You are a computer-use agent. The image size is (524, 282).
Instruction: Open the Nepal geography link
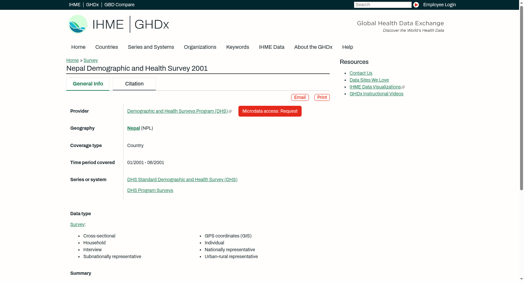[x=133, y=128]
